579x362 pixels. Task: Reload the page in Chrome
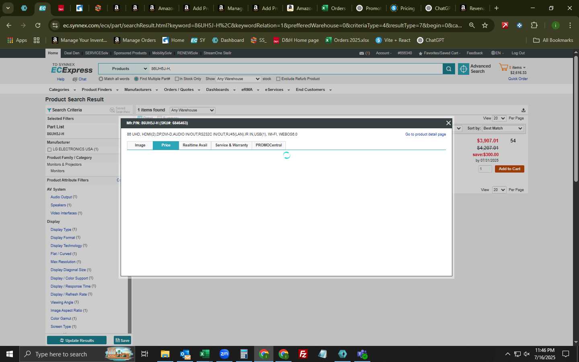(x=38, y=25)
